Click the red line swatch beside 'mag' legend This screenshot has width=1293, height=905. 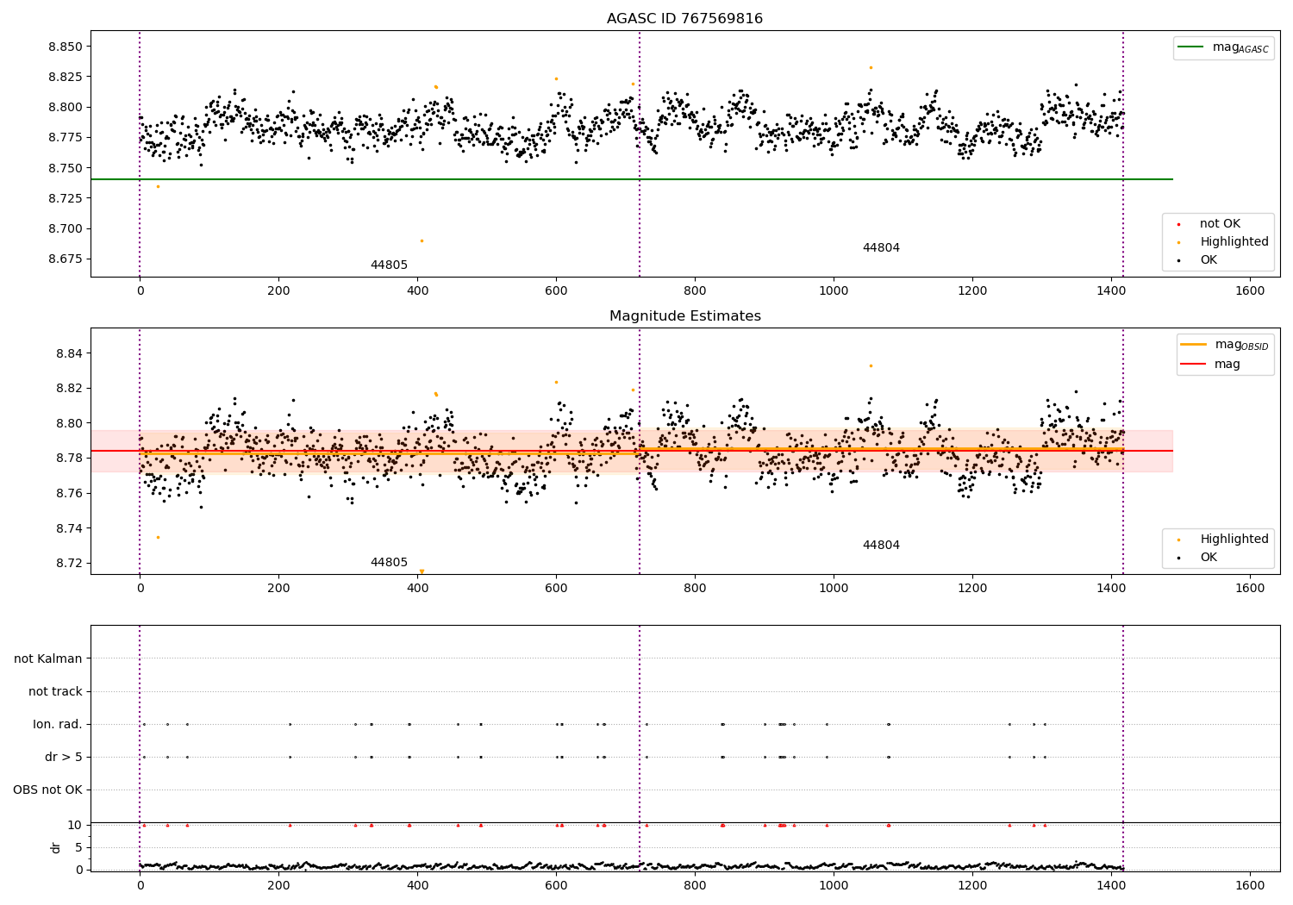point(1193,365)
